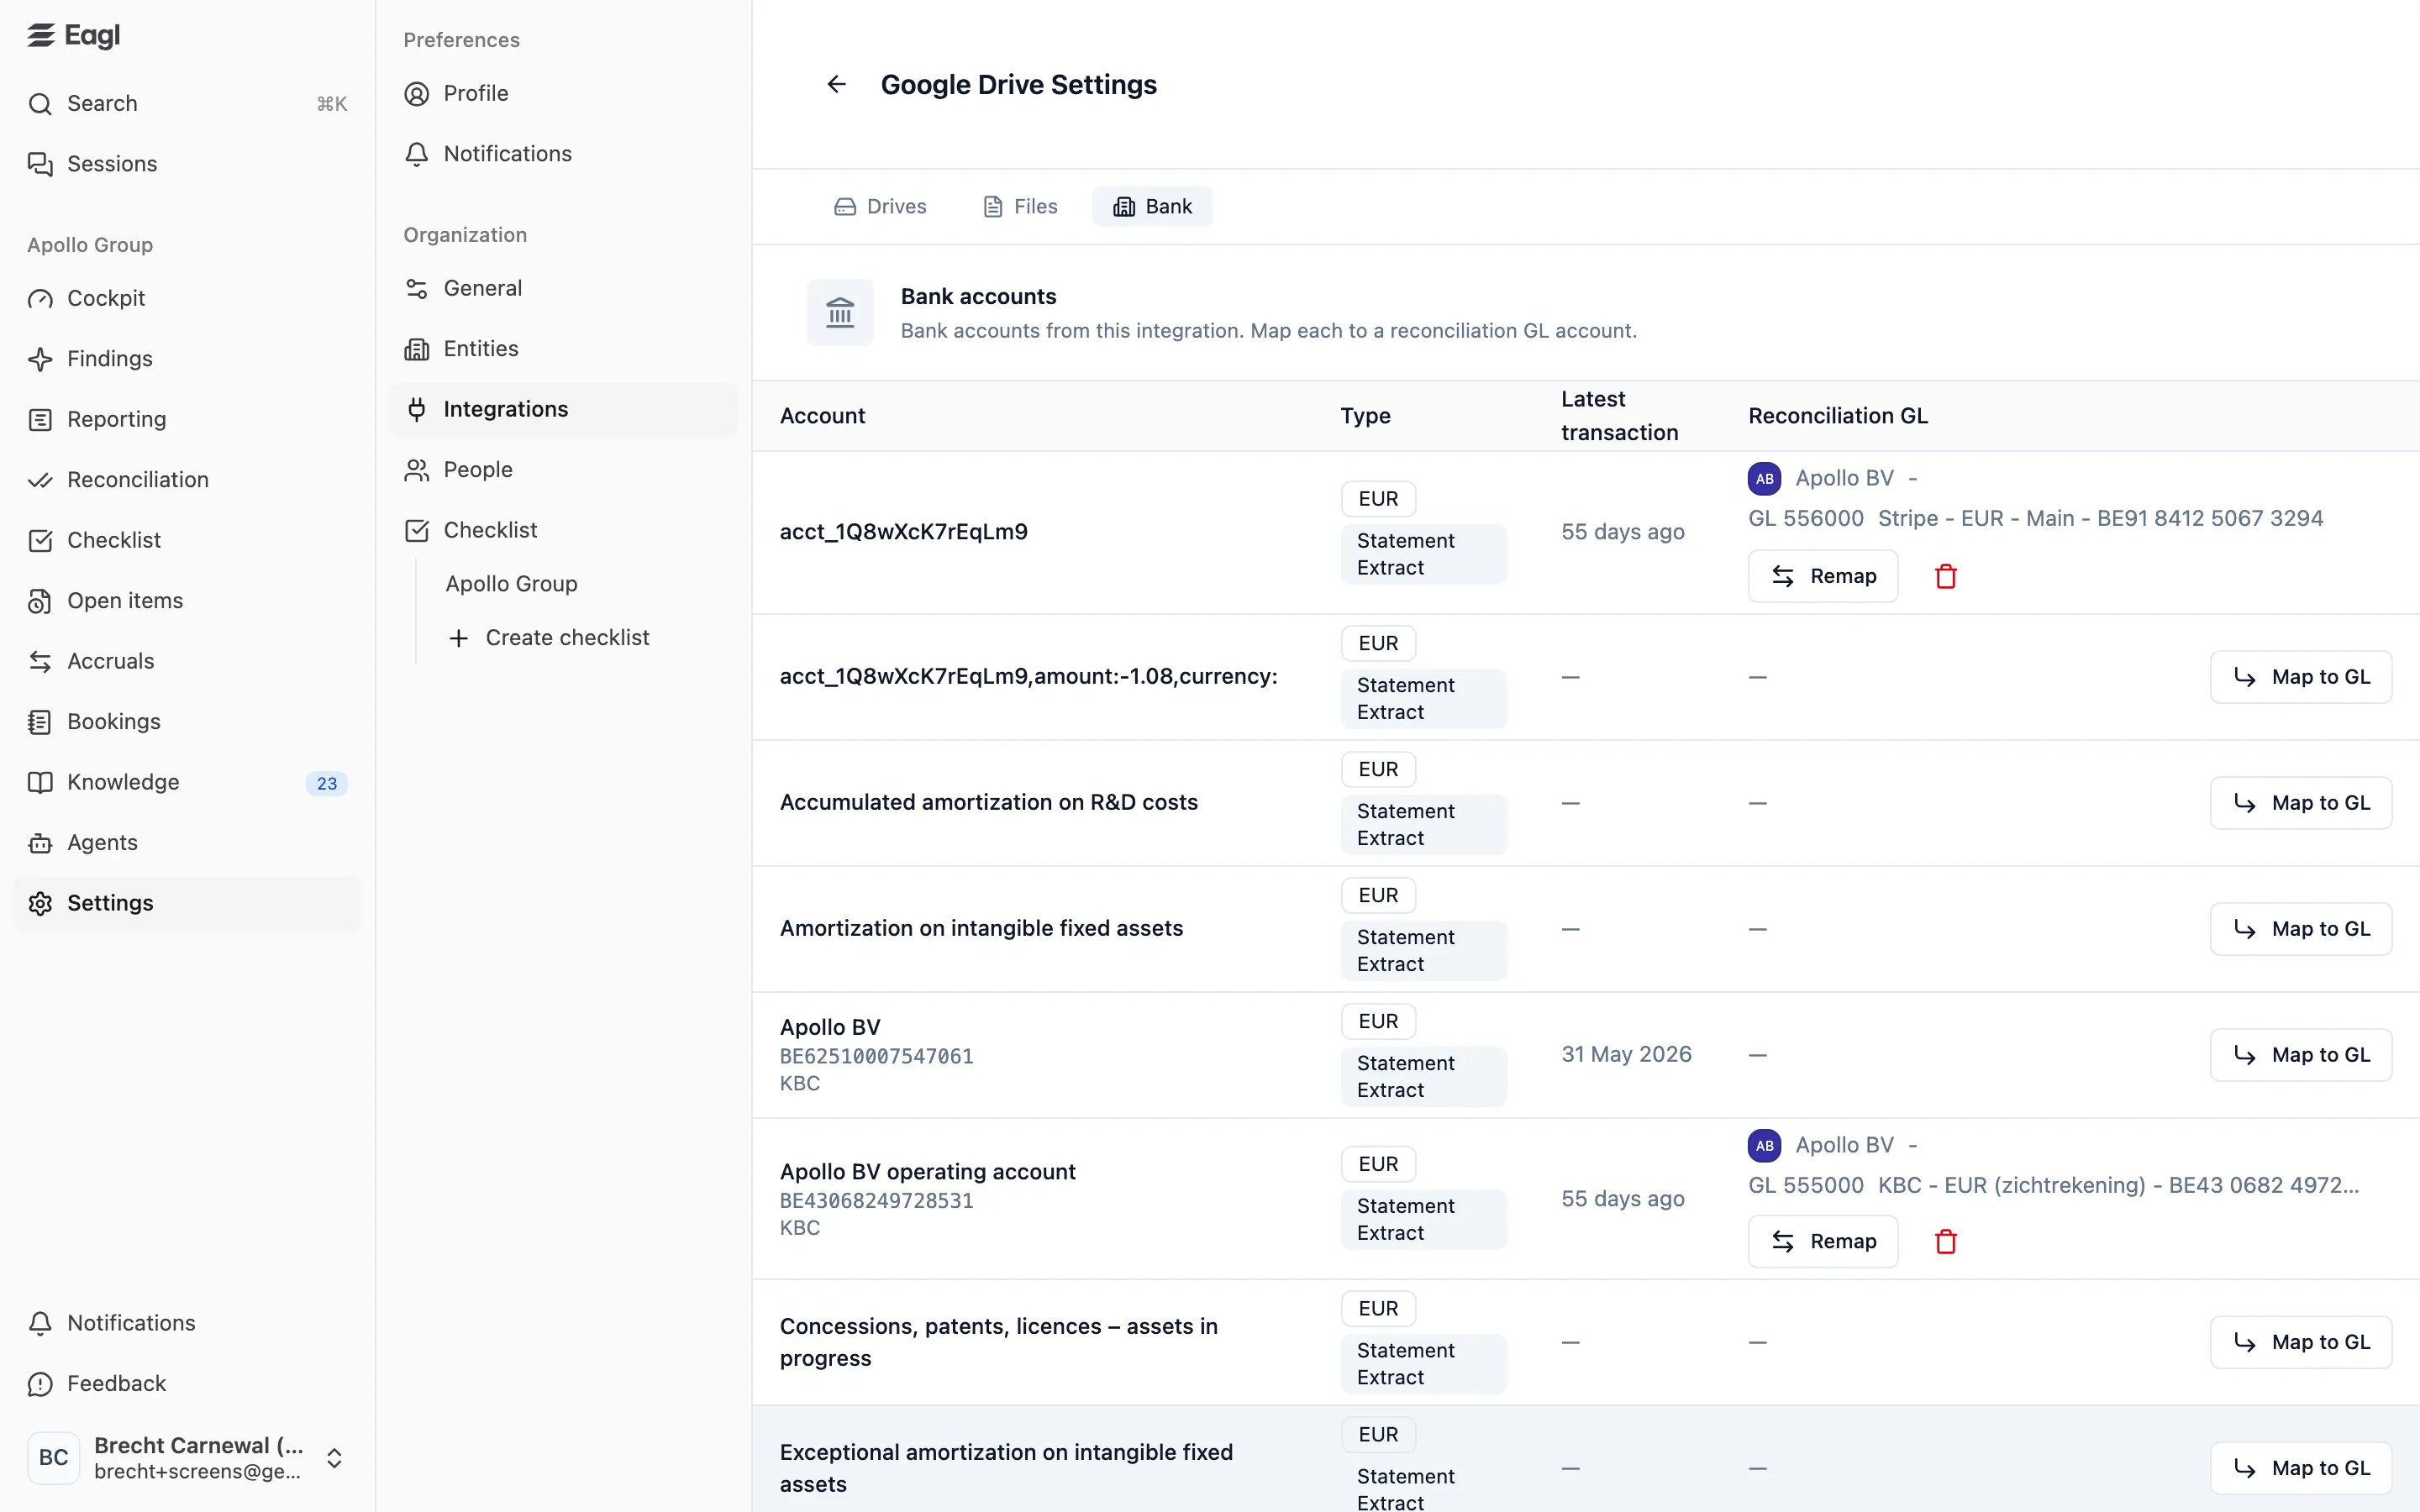Open Bookings in the sidebar

click(x=187, y=722)
